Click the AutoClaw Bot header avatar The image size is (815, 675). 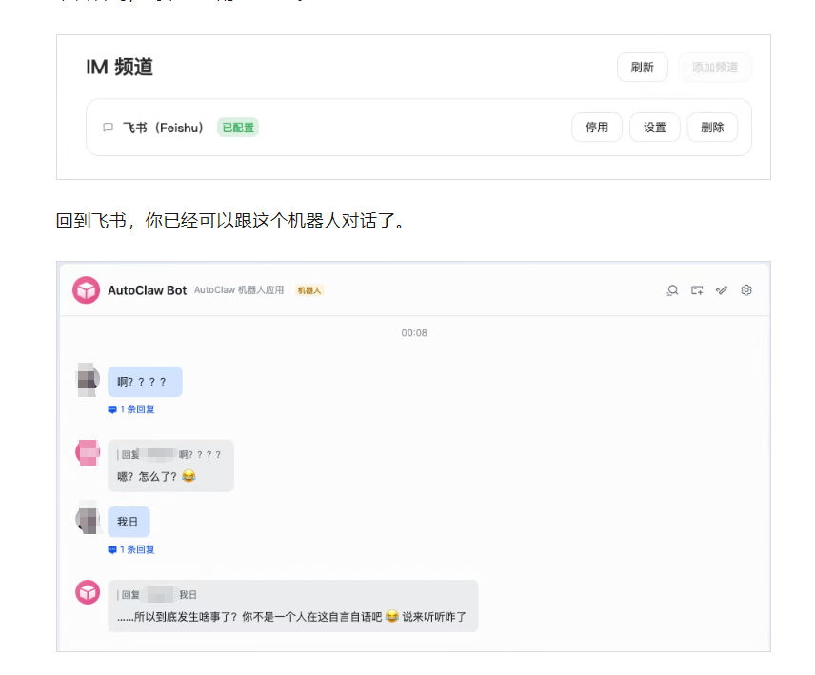point(87,290)
